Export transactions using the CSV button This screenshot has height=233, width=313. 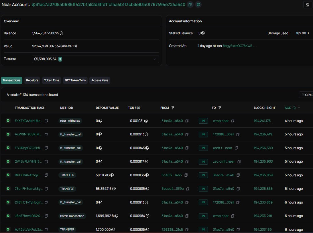(306, 95)
